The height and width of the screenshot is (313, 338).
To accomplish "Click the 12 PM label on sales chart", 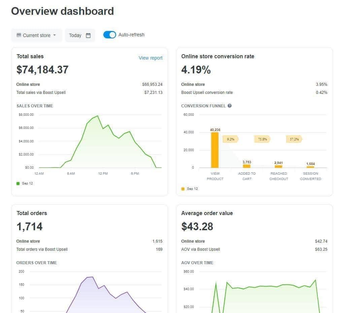I will tap(103, 174).
